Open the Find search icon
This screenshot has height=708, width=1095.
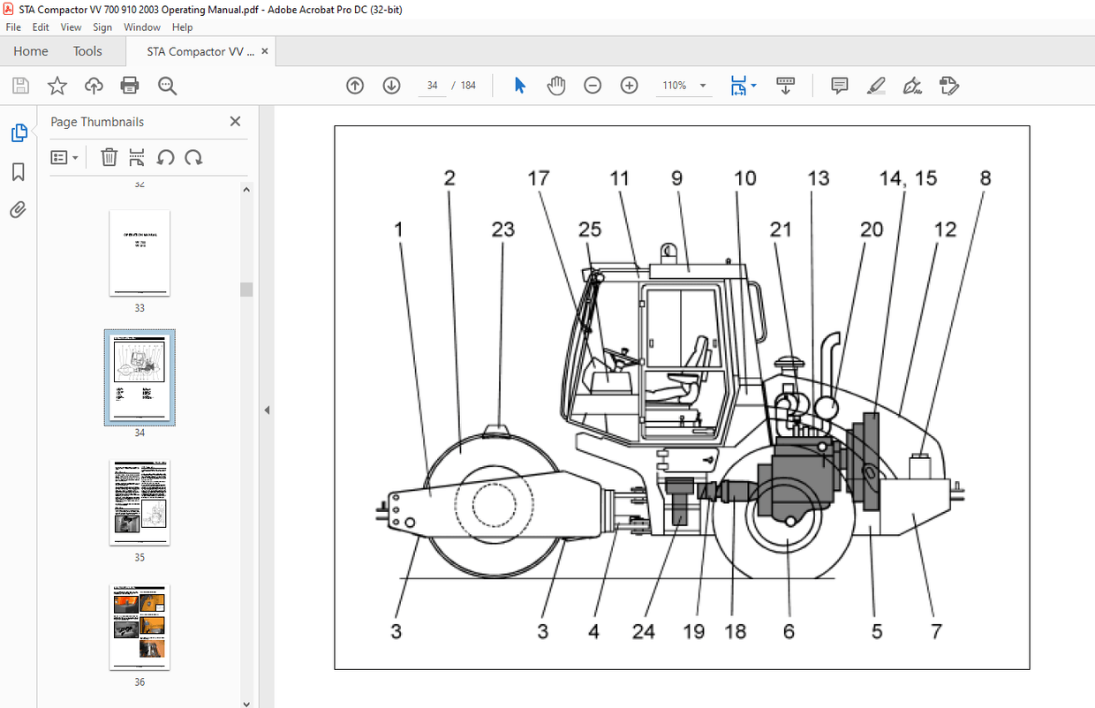click(x=167, y=85)
